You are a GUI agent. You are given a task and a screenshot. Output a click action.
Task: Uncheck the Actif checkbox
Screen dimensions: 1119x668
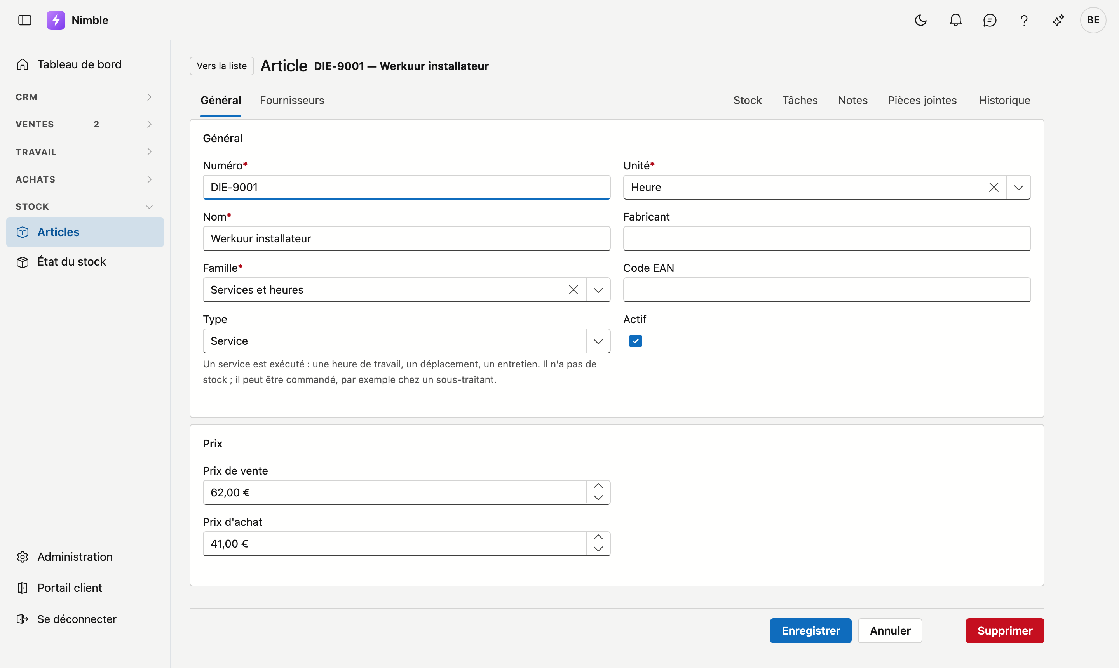tap(635, 341)
